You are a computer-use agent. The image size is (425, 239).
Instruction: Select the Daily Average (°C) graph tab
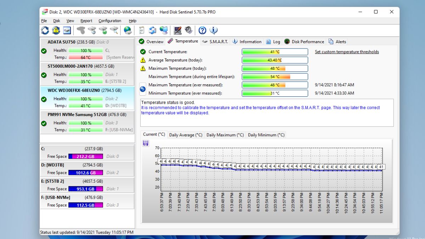click(x=186, y=135)
